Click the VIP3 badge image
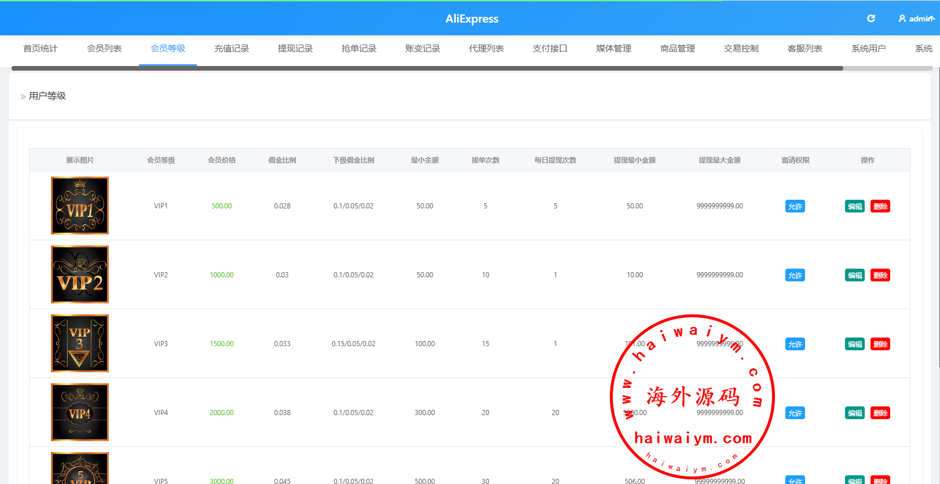The height and width of the screenshot is (484, 940). pyautogui.click(x=80, y=343)
